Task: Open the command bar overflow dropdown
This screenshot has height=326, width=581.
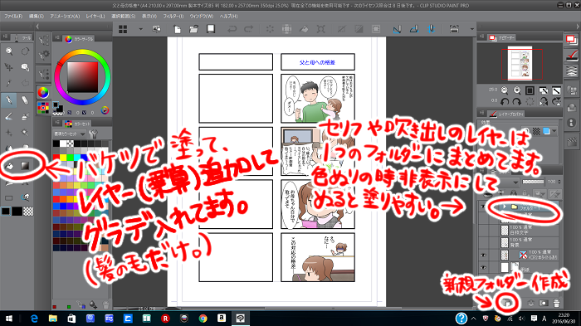Action: pyautogui.click(x=471, y=29)
